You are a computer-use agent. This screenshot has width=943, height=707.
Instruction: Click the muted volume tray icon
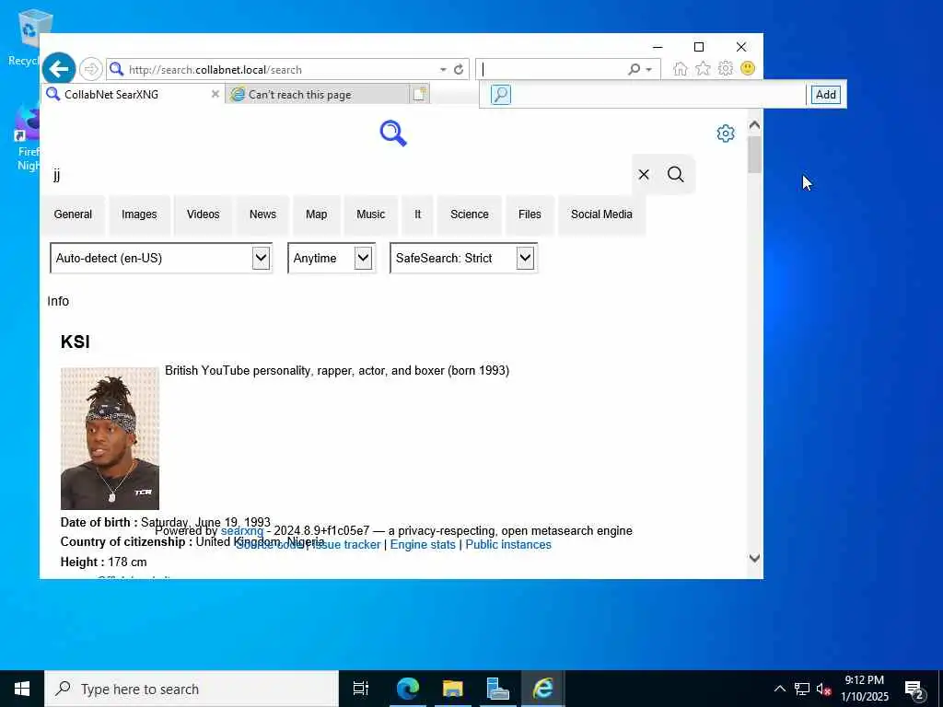823,689
